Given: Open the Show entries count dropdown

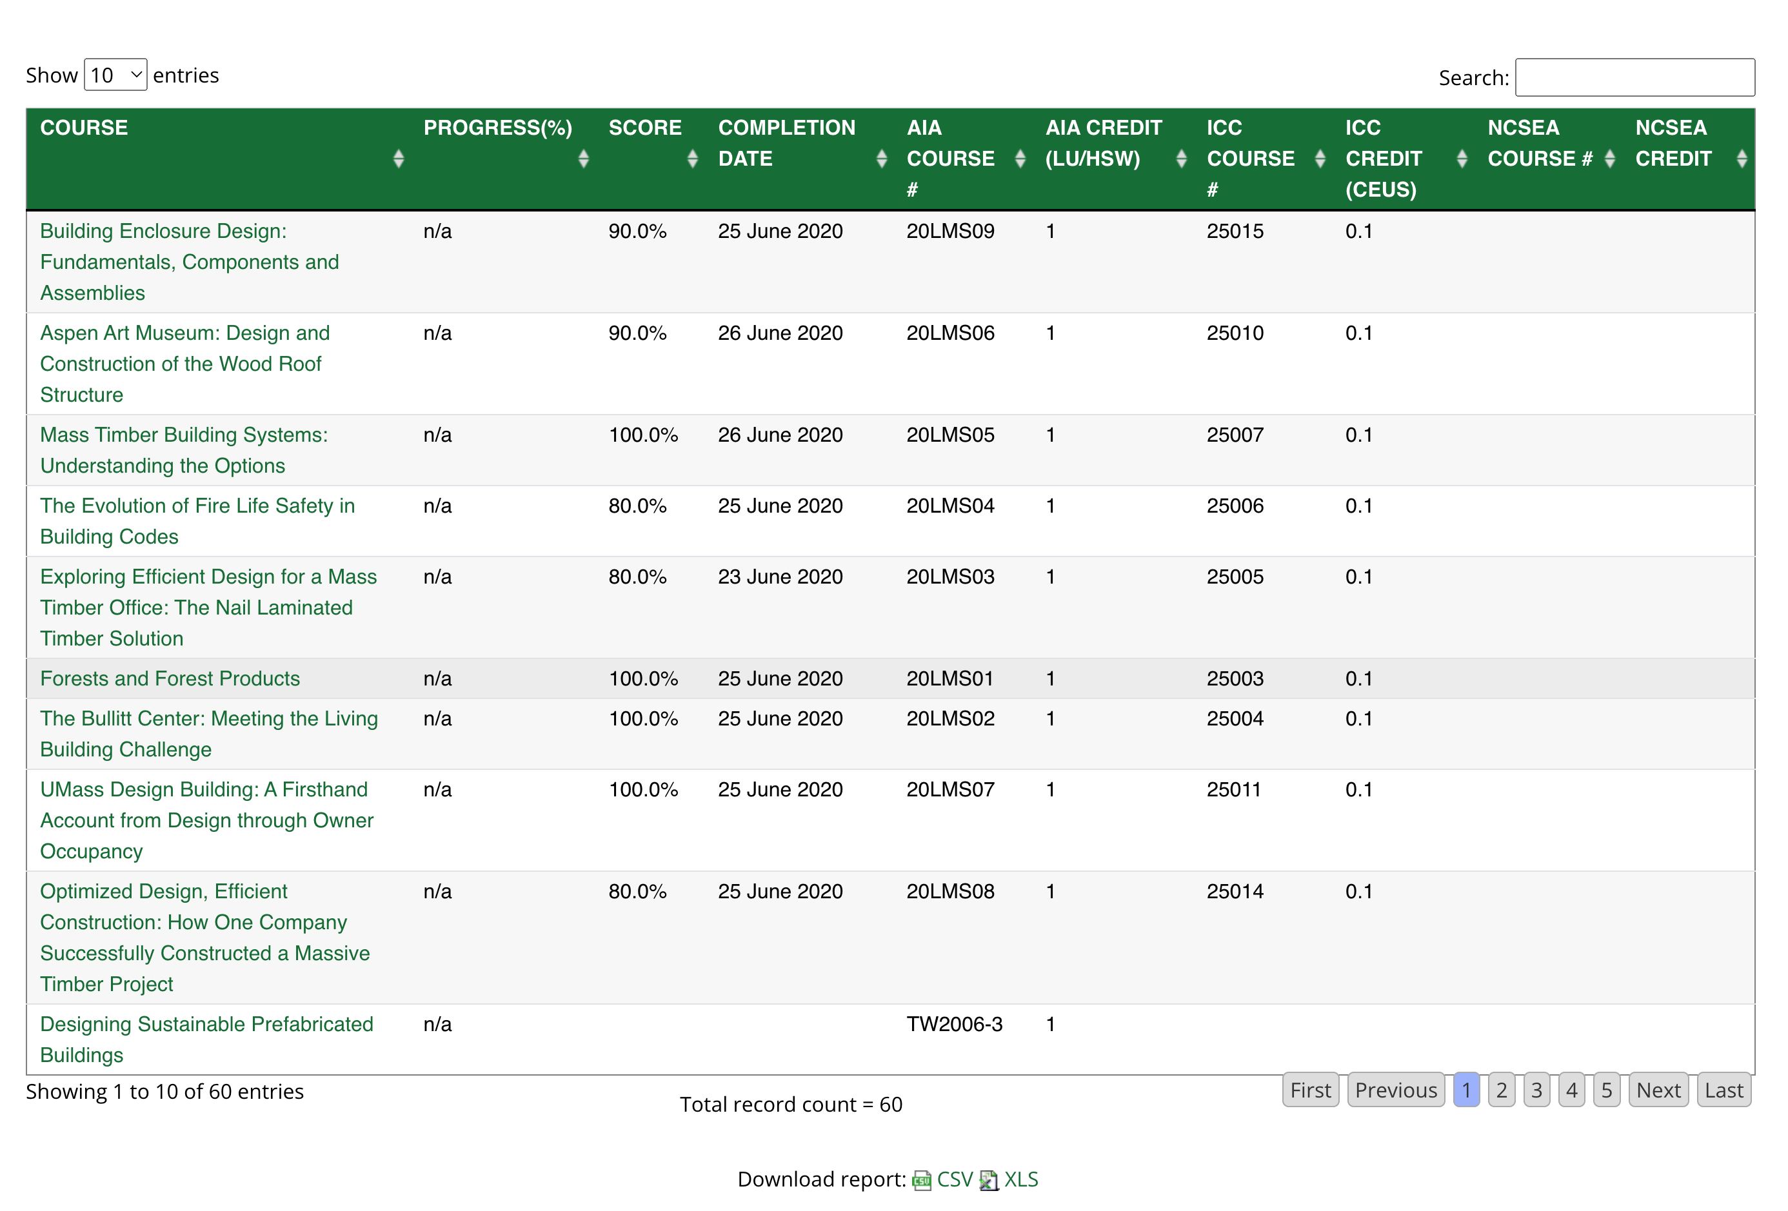Looking at the screenshot, I should 115,75.
